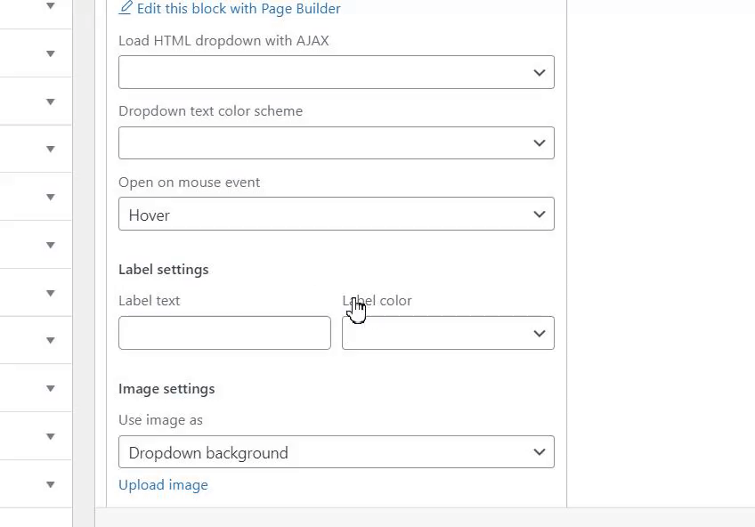Click the Upload image link
The image size is (755, 527).
click(163, 485)
